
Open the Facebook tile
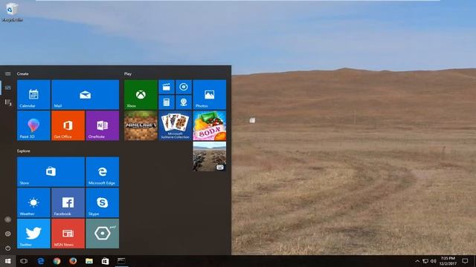[x=68, y=202]
